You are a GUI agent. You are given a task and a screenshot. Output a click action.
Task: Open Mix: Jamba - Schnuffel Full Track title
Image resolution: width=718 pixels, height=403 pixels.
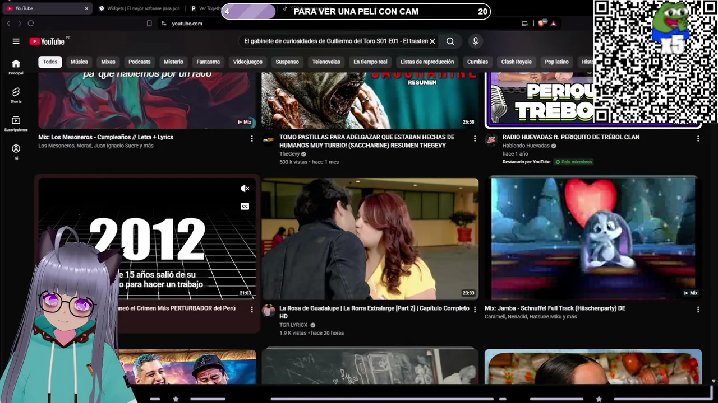click(555, 308)
